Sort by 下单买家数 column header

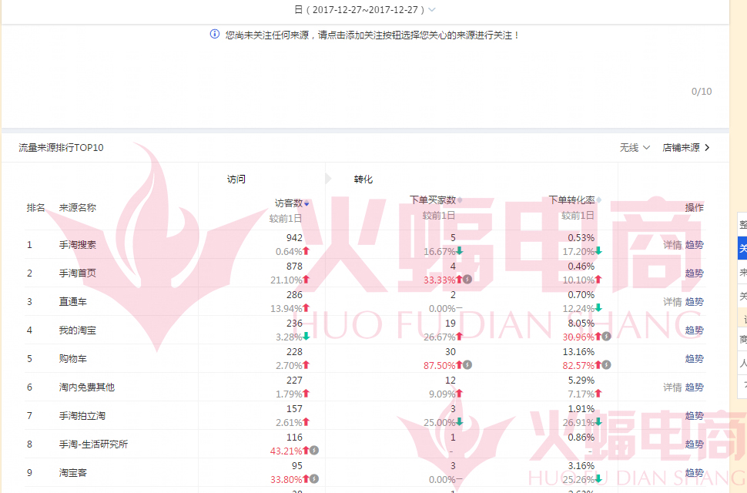coord(433,200)
